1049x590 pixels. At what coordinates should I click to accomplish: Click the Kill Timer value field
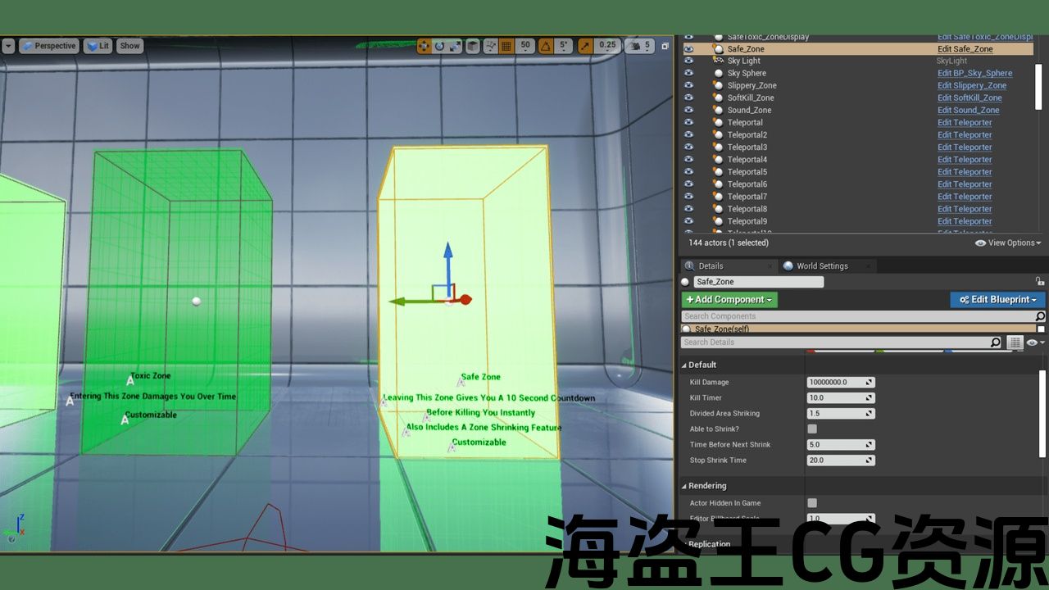840,397
